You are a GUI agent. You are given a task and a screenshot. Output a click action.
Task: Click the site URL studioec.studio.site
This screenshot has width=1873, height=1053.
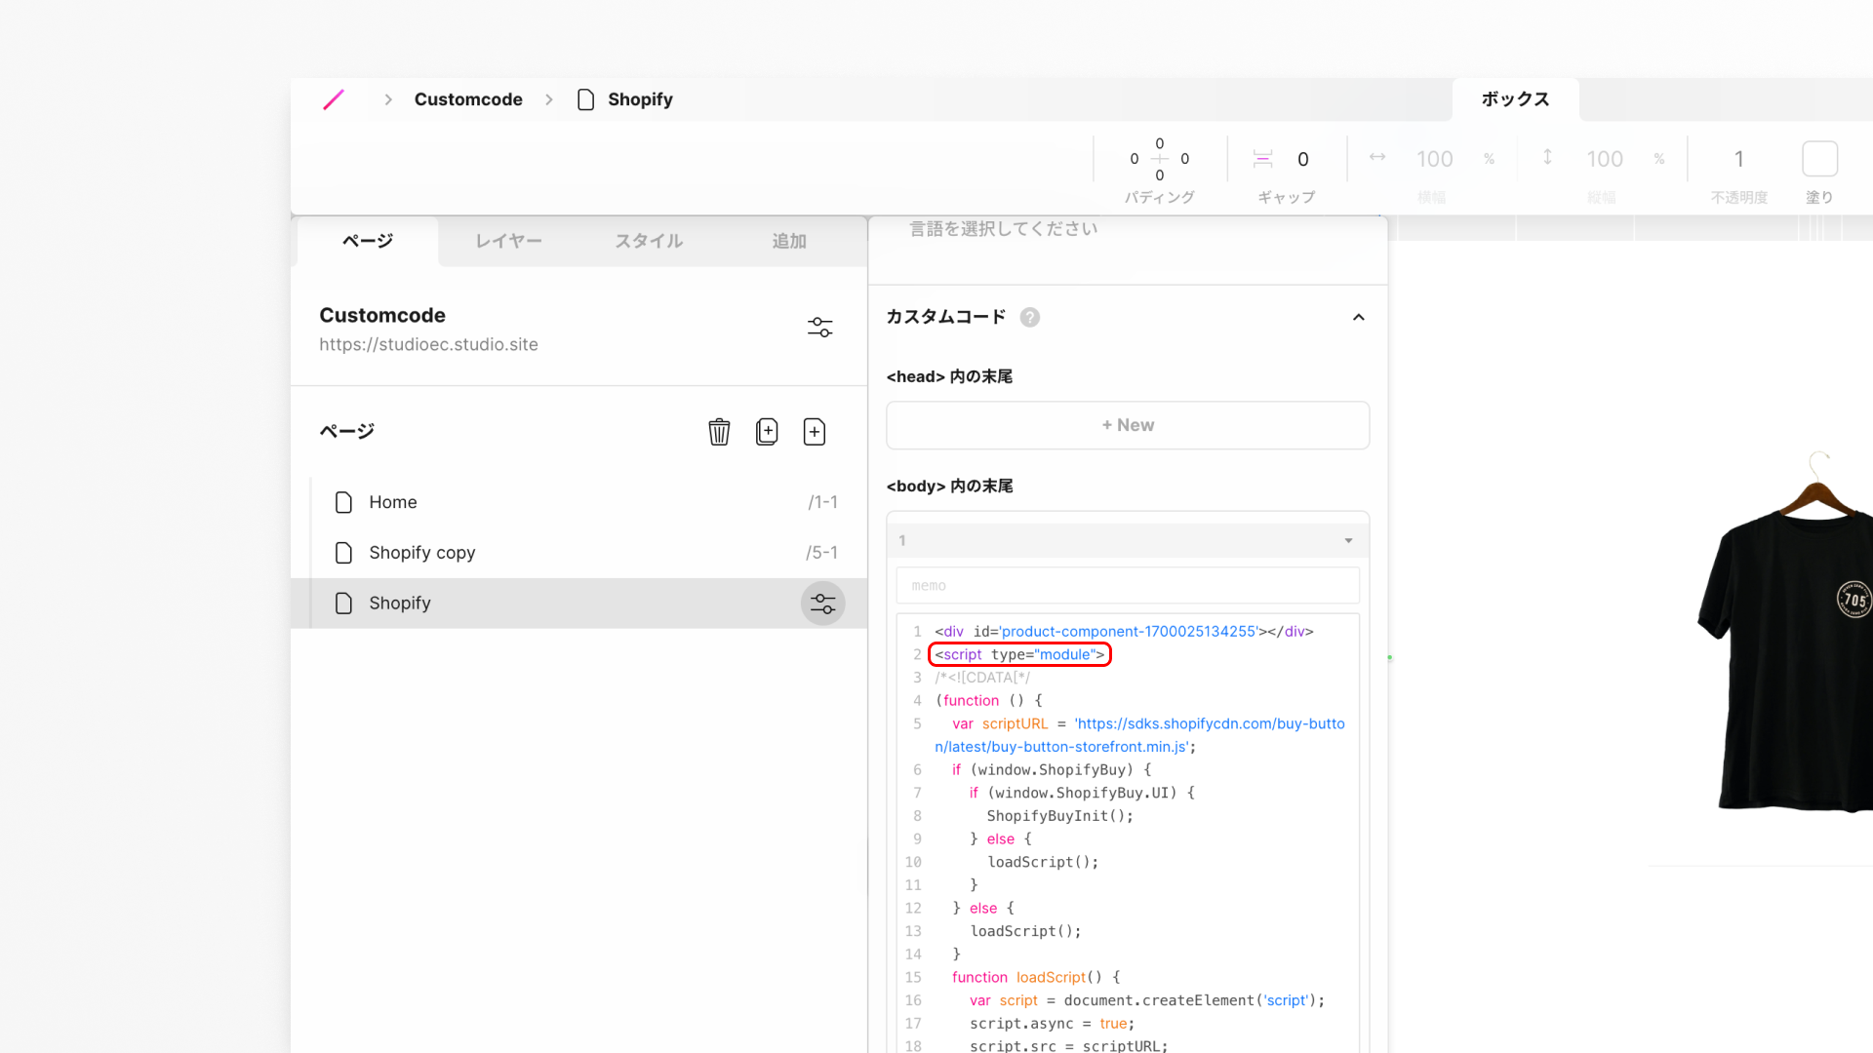[429, 345]
